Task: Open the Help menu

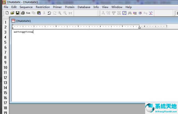Action: pyautogui.click(x=128, y=7)
